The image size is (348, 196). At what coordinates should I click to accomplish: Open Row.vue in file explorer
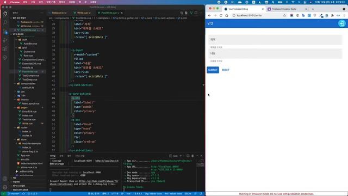(x=28, y=56)
